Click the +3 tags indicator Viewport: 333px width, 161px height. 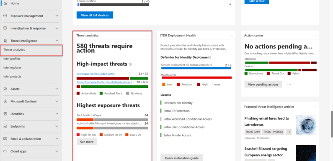[289, 132]
